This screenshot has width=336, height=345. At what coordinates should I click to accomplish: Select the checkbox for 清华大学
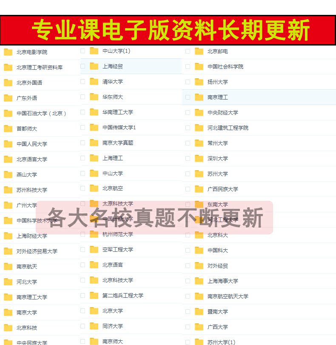pyautogui.click(x=83, y=82)
